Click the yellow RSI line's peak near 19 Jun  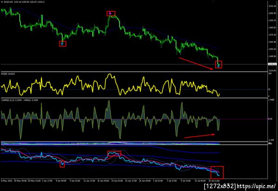pos(110,74)
